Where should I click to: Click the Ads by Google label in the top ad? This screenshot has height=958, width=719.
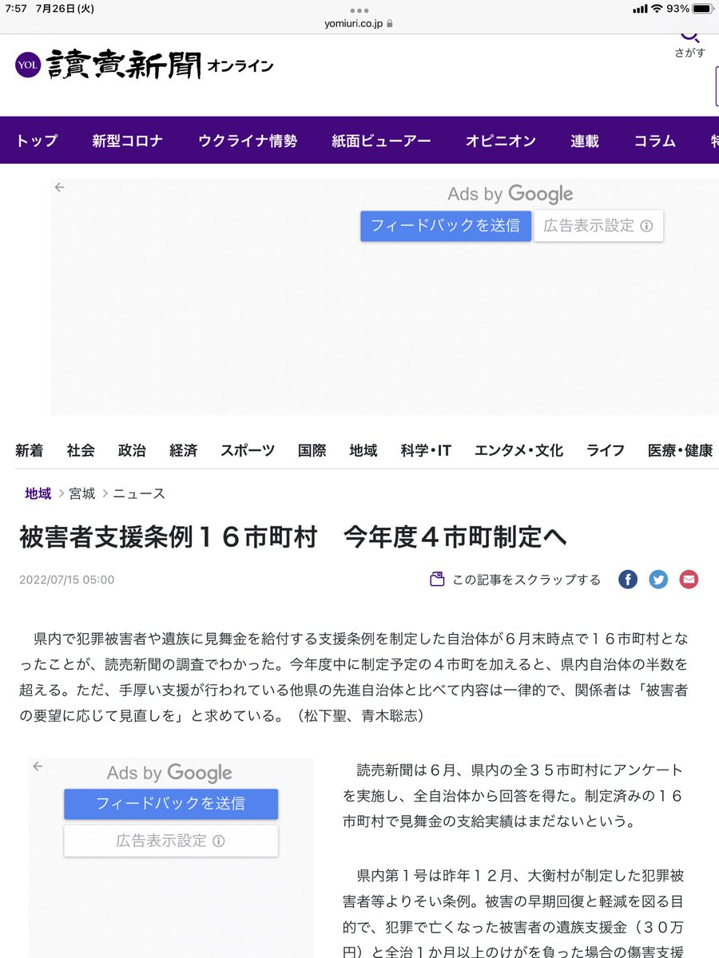click(x=510, y=194)
